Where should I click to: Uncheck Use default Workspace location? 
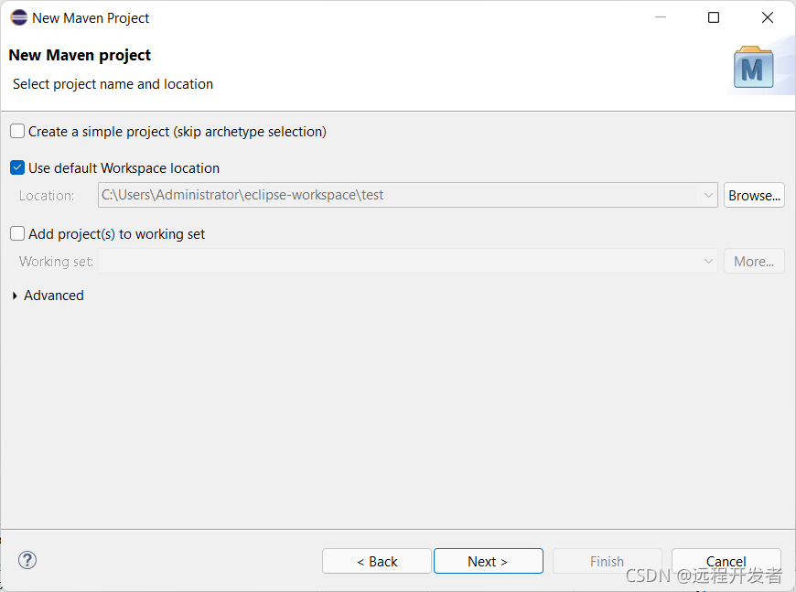pyautogui.click(x=17, y=167)
